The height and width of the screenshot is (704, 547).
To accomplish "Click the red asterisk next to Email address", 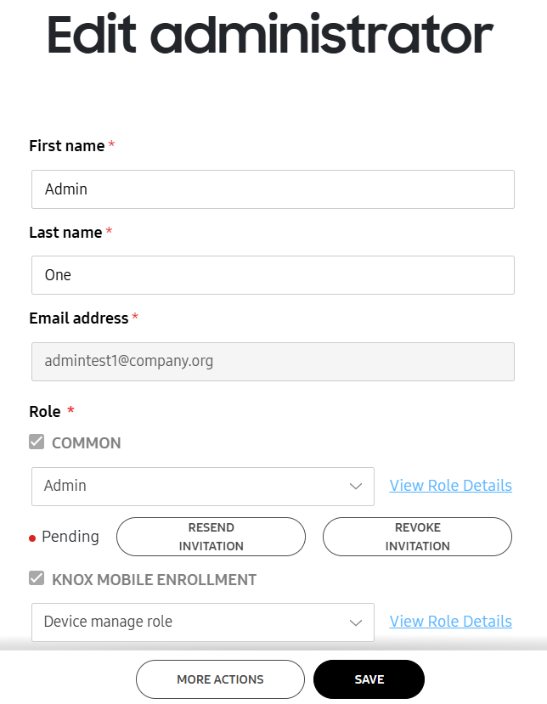I will [133, 317].
